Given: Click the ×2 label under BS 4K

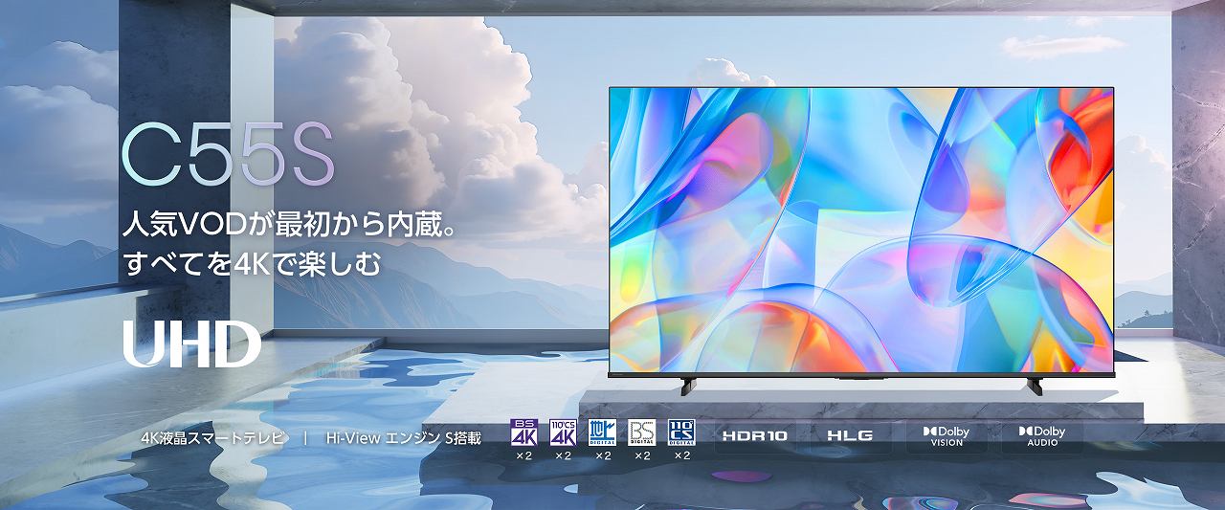Looking at the screenshot, I should pos(523,455).
